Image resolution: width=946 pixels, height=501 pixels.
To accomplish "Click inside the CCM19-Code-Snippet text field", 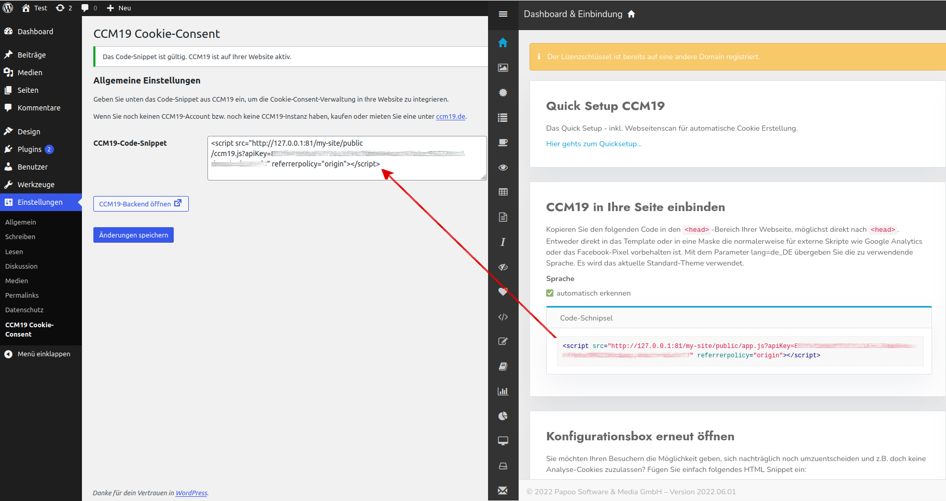I will click(x=346, y=158).
